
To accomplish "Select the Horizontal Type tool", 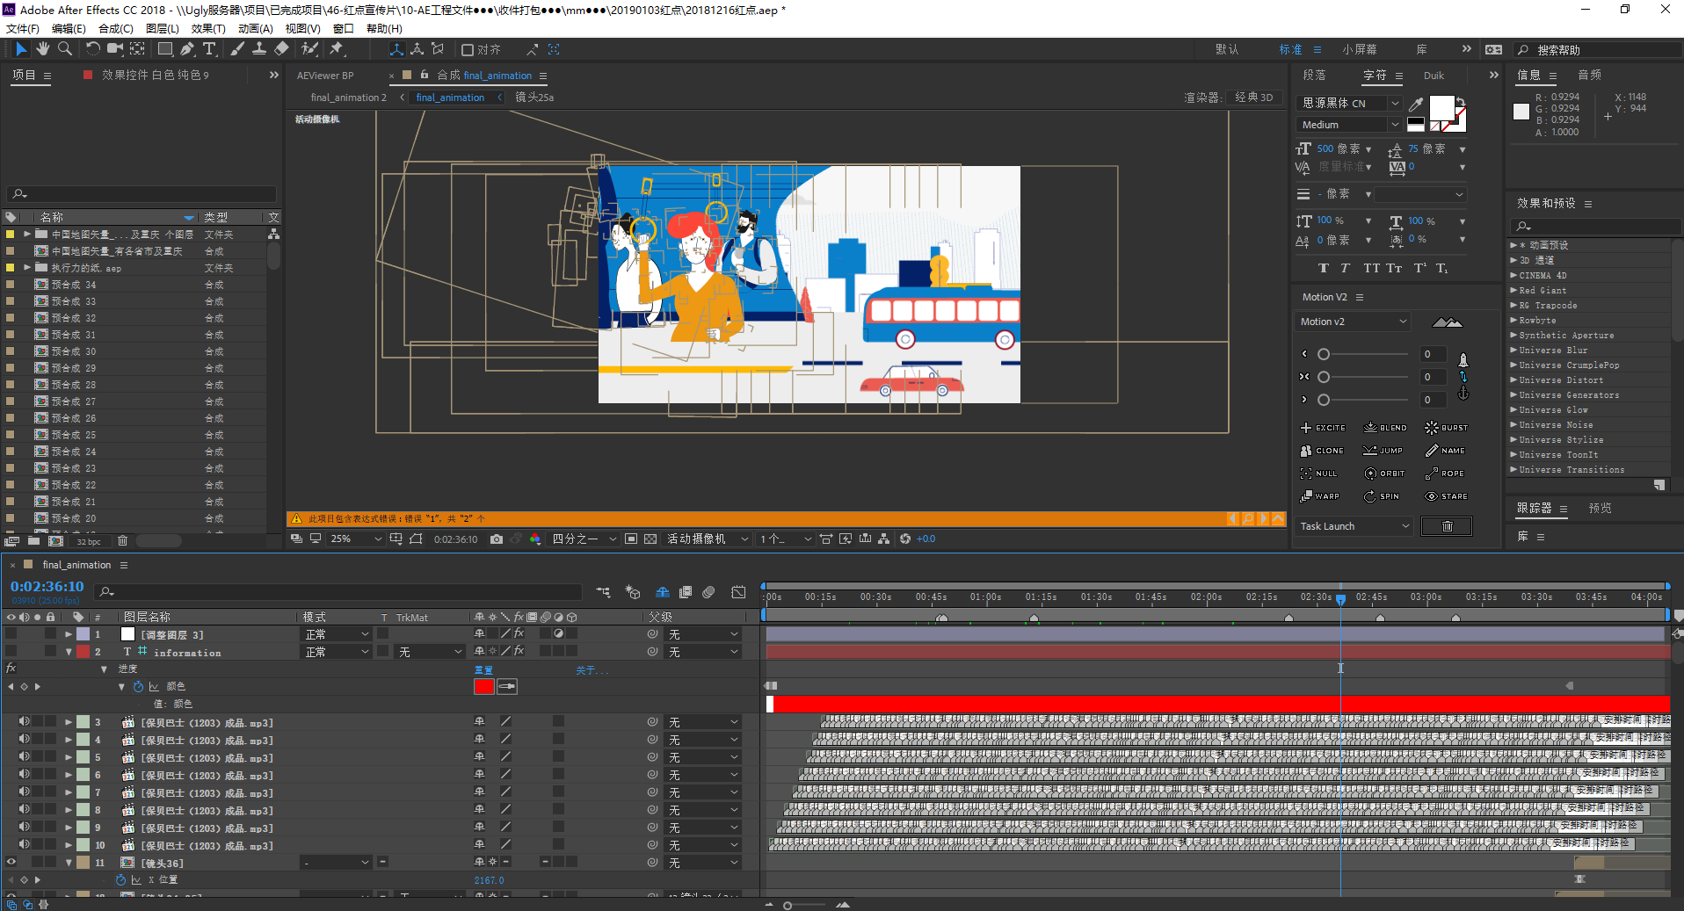I will click(209, 49).
